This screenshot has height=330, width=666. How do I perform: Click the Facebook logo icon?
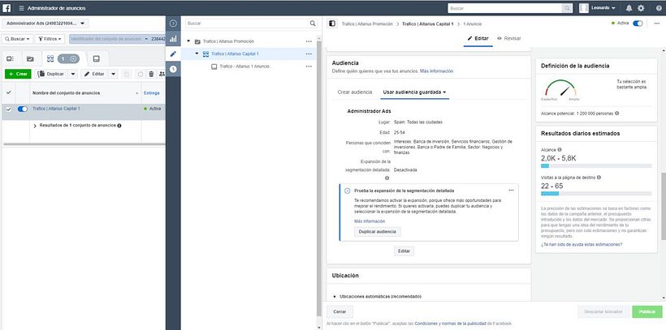click(6, 8)
